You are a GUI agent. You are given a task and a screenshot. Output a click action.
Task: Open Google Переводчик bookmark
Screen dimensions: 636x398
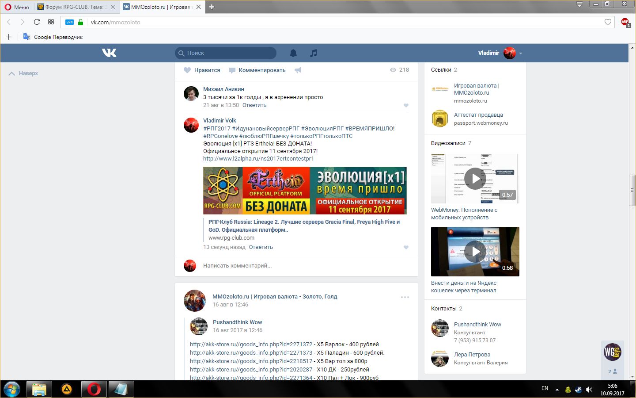click(x=53, y=37)
